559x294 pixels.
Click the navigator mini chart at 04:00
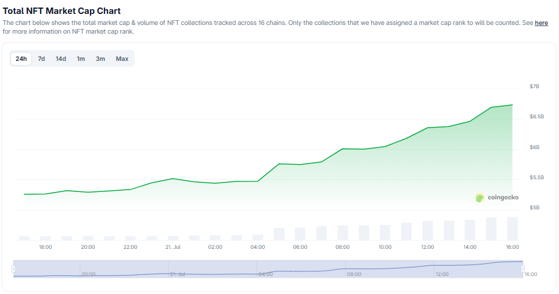coord(266,274)
